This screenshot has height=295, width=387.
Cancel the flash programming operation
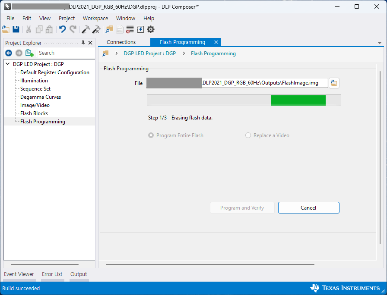[x=308, y=208]
